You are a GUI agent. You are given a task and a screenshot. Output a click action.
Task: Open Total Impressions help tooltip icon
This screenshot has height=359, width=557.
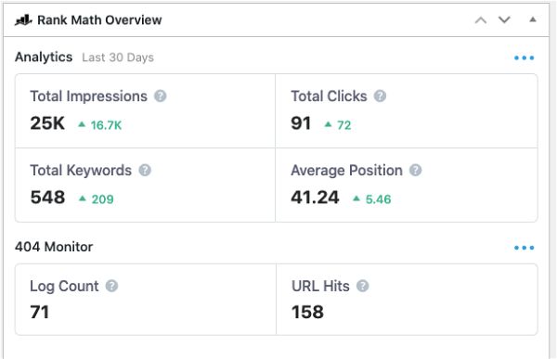(161, 96)
